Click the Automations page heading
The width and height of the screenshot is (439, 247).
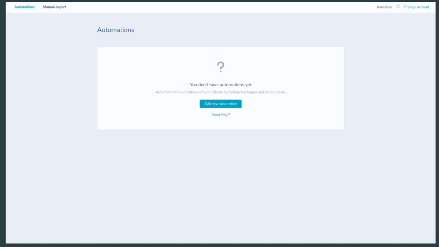(x=116, y=30)
